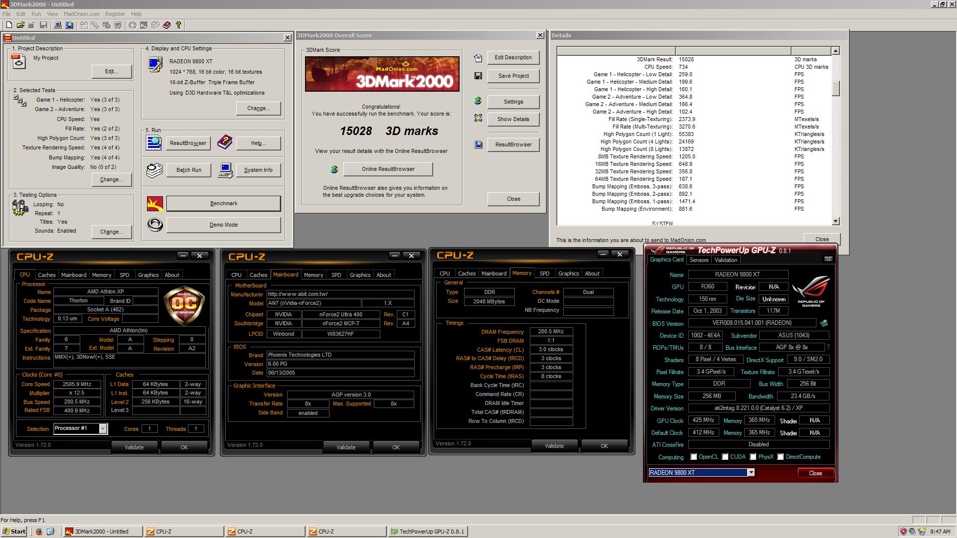Click the Online ResultBrowser button
The width and height of the screenshot is (957, 538).
(x=388, y=169)
